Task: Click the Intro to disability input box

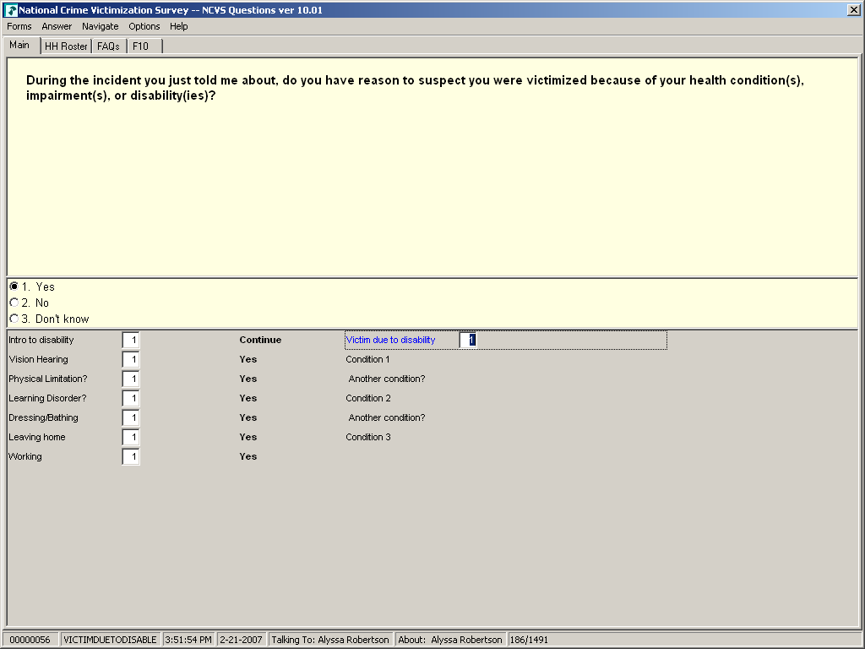Action: (131, 340)
